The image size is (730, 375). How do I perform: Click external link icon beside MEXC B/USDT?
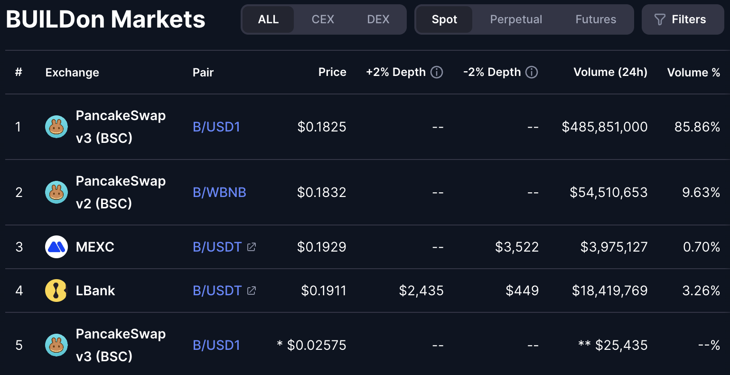click(x=252, y=247)
